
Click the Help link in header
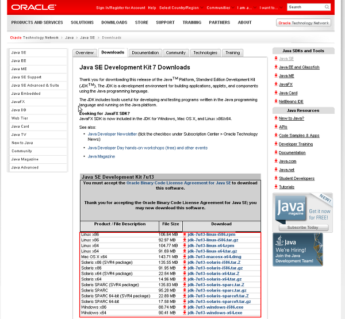pos(152,7)
